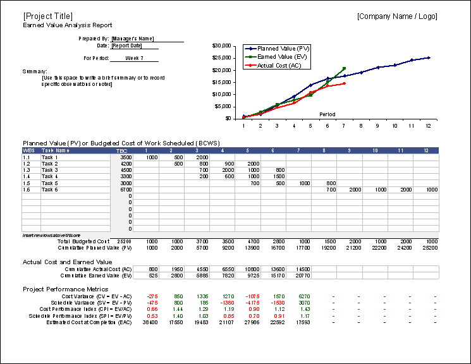
Task: Click the Task Name column header
Action: click(56, 151)
